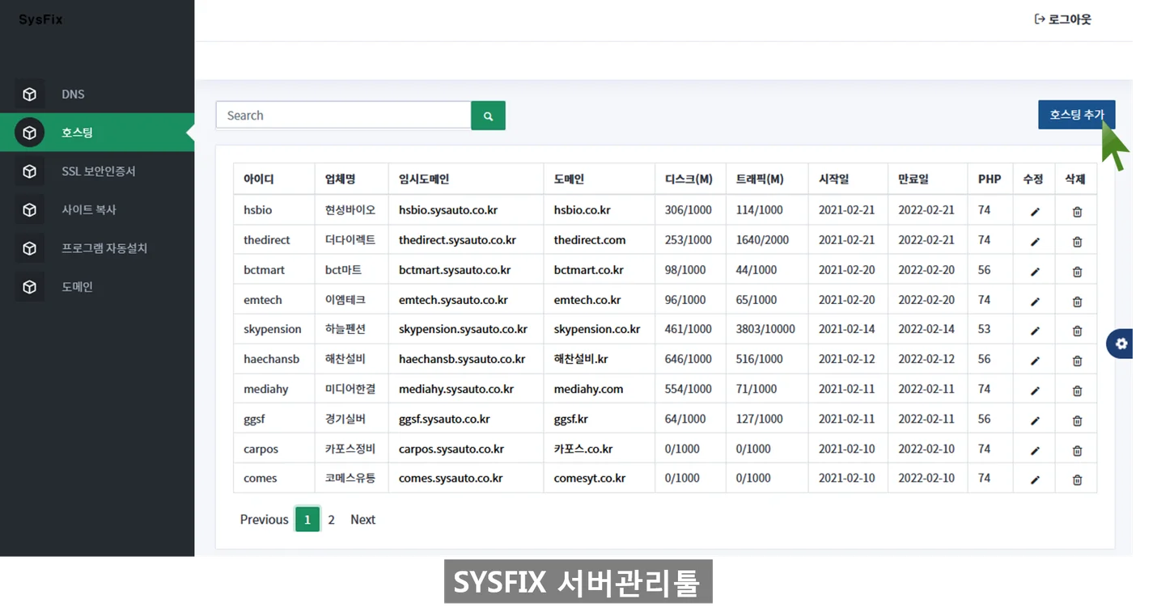Click 해찬설비.kr domain cell
1157x616 pixels.
coord(581,359)
